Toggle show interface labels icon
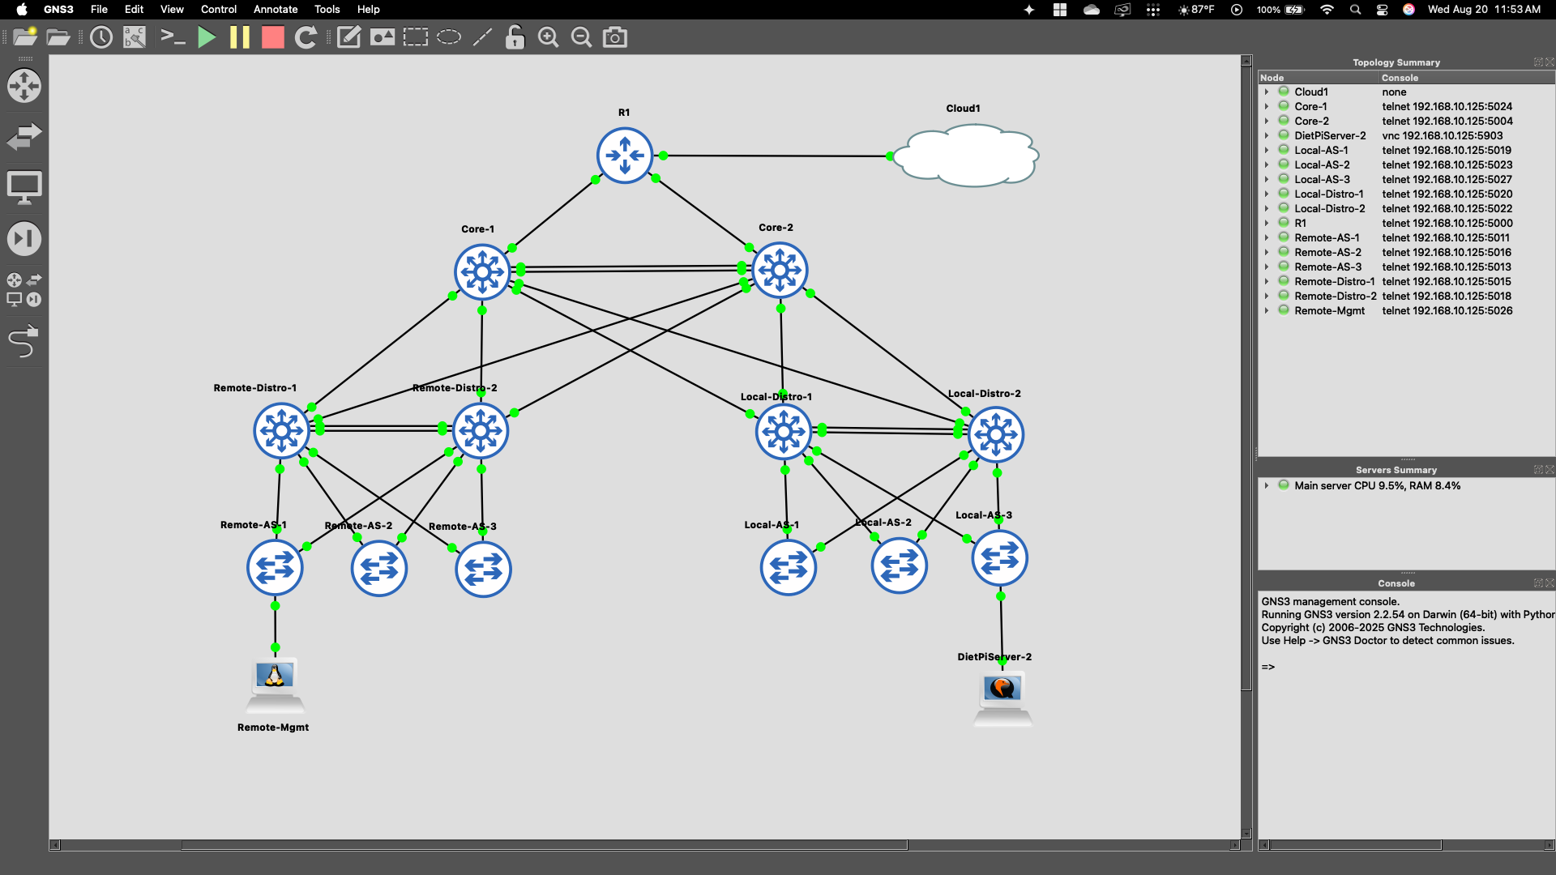The image size is (1556, 875). (x=135, y=37)
